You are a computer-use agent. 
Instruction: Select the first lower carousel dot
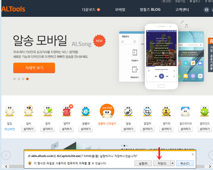121,146
